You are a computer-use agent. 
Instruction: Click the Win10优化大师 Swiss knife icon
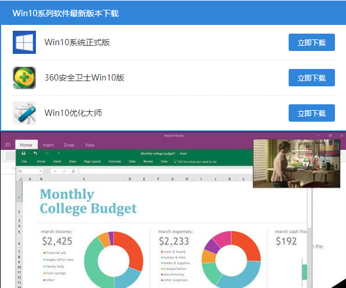[24, 113]
